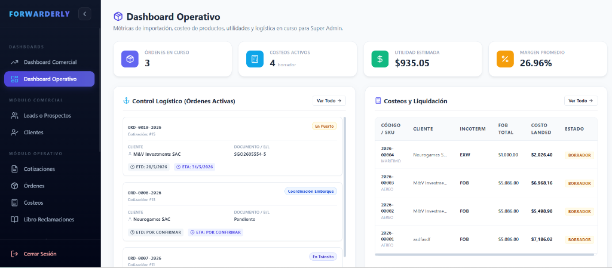Click the blue calculator icon in Costeos Activos

tap(255, 59)
